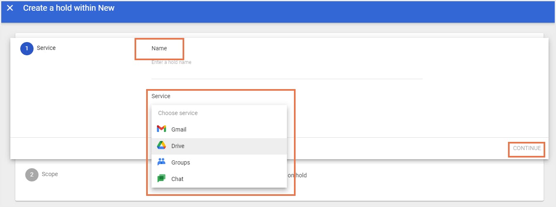Viewport: 556px width, 207px height.
Task: Click the Service step label beside step 1
Action: click(x=46, y=48)
